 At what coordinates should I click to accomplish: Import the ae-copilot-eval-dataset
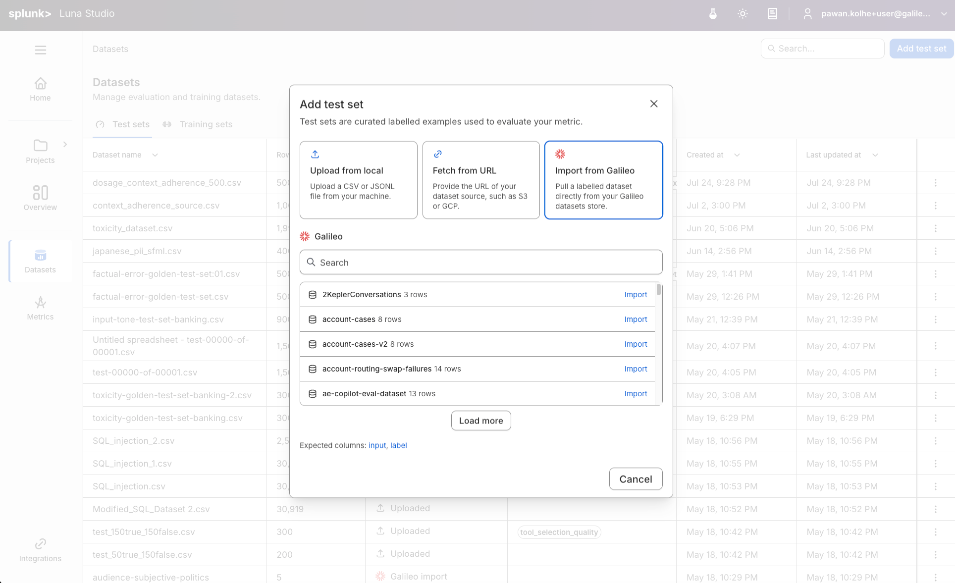click(636, 394)
